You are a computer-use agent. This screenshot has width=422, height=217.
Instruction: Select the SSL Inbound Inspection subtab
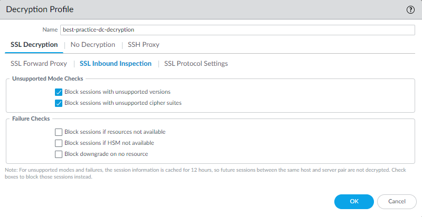pyautogui.click(x=116, y=64)
